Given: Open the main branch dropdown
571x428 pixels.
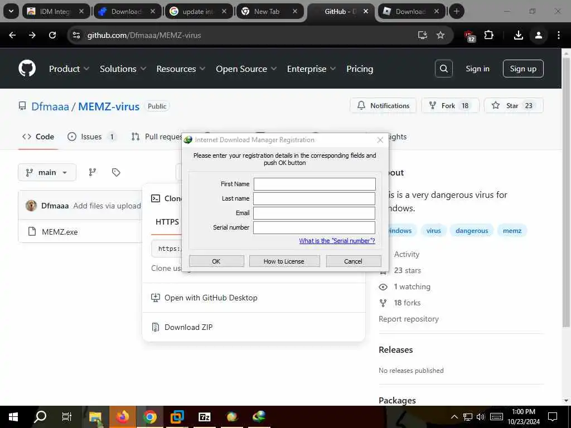Looking at the screenshot, I should coord(47,172).
